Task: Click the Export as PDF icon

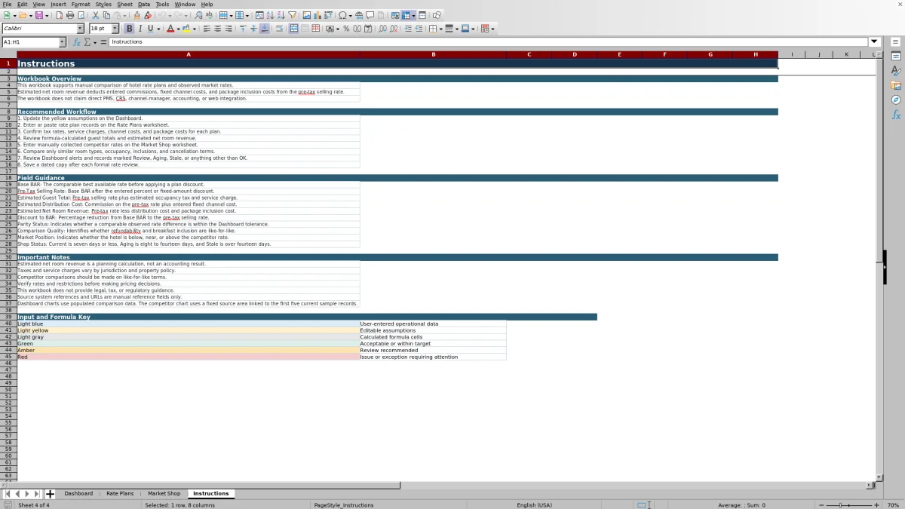Action: [59, 15]
